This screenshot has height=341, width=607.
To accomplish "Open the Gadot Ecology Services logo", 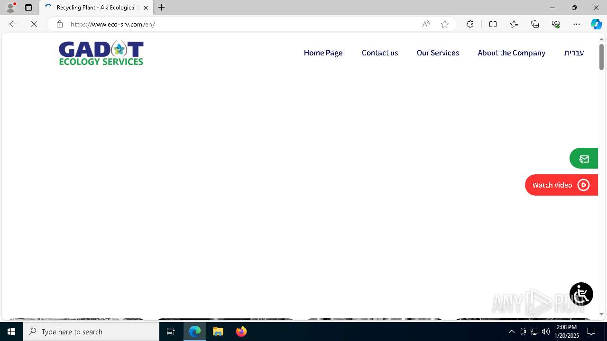I will 101,53.
